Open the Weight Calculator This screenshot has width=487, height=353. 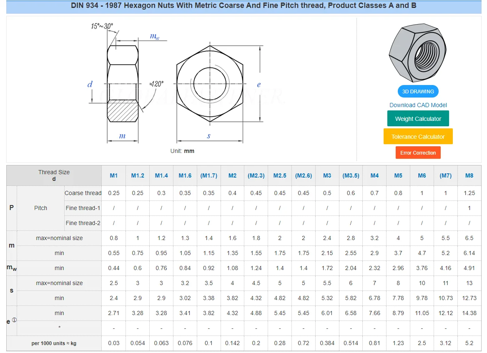(x=418, y=118)
